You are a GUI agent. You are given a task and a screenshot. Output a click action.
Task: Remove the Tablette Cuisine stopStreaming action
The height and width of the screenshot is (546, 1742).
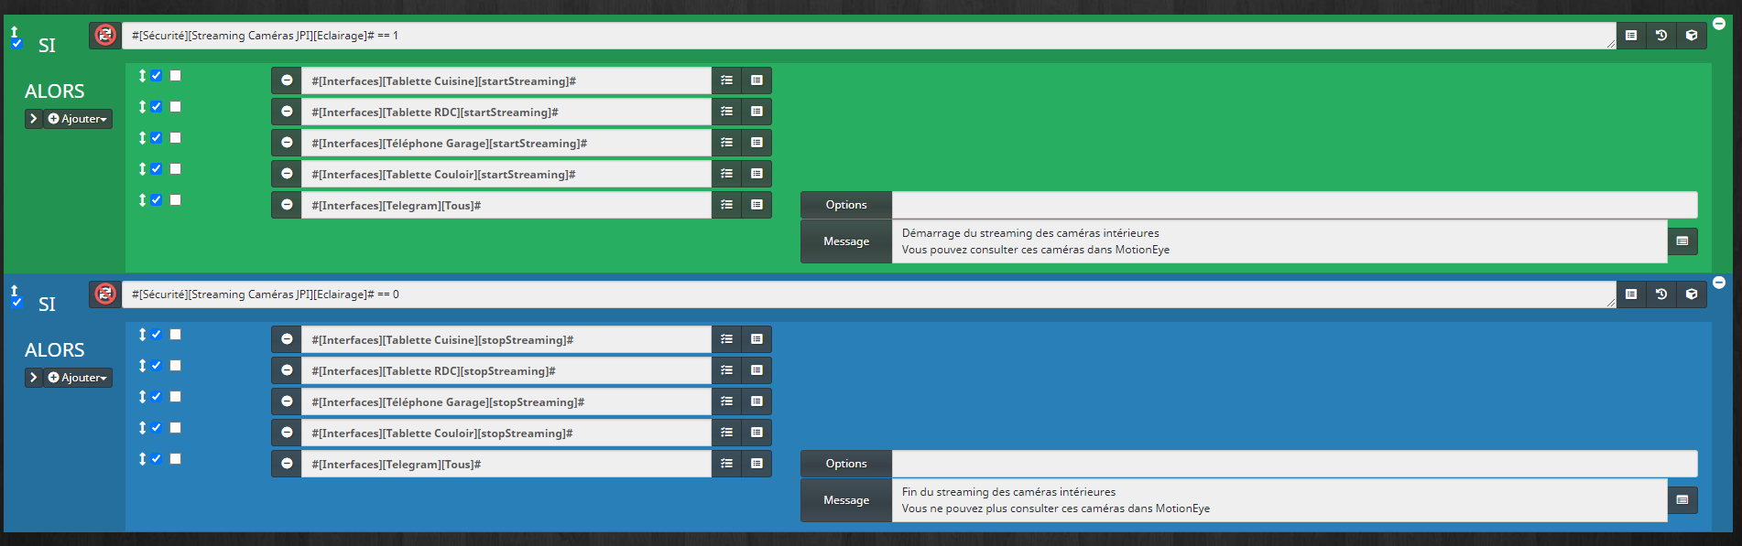click(287, 339)
